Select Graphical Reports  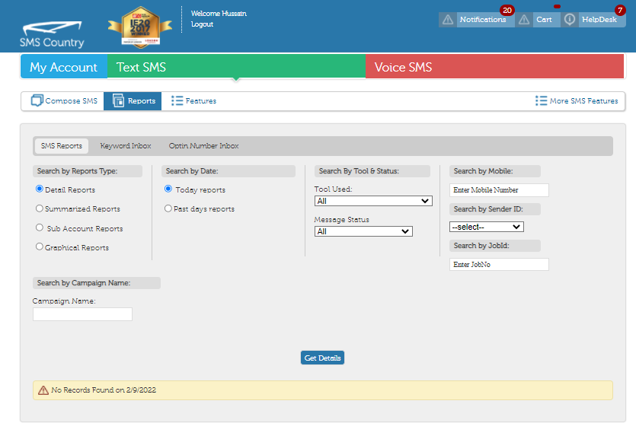point(39,247)
